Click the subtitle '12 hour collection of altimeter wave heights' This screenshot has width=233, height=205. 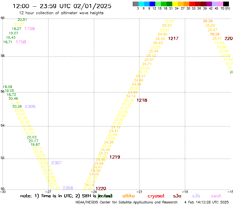click(x=61, y=13)
